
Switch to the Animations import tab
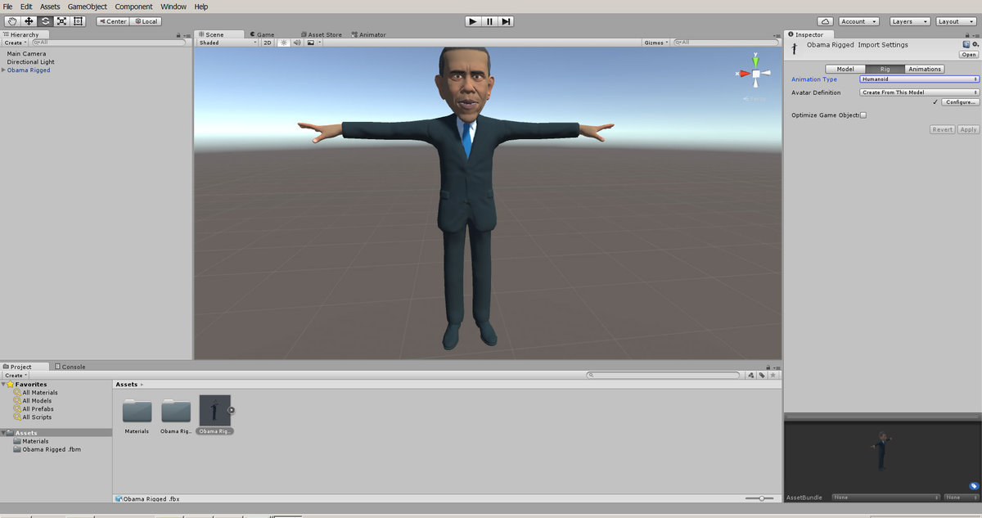pyautogui.click(x=925, y=69)
